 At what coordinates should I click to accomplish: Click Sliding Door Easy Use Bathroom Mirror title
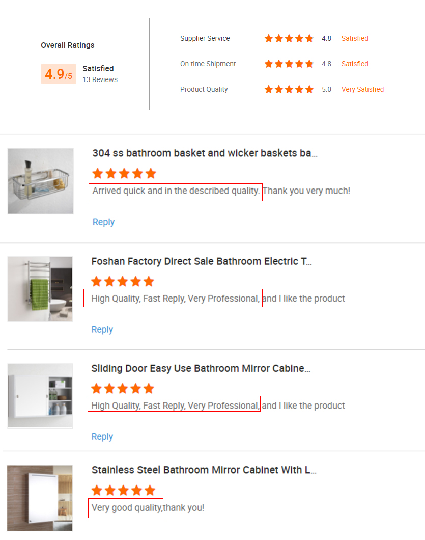(201, 368)
